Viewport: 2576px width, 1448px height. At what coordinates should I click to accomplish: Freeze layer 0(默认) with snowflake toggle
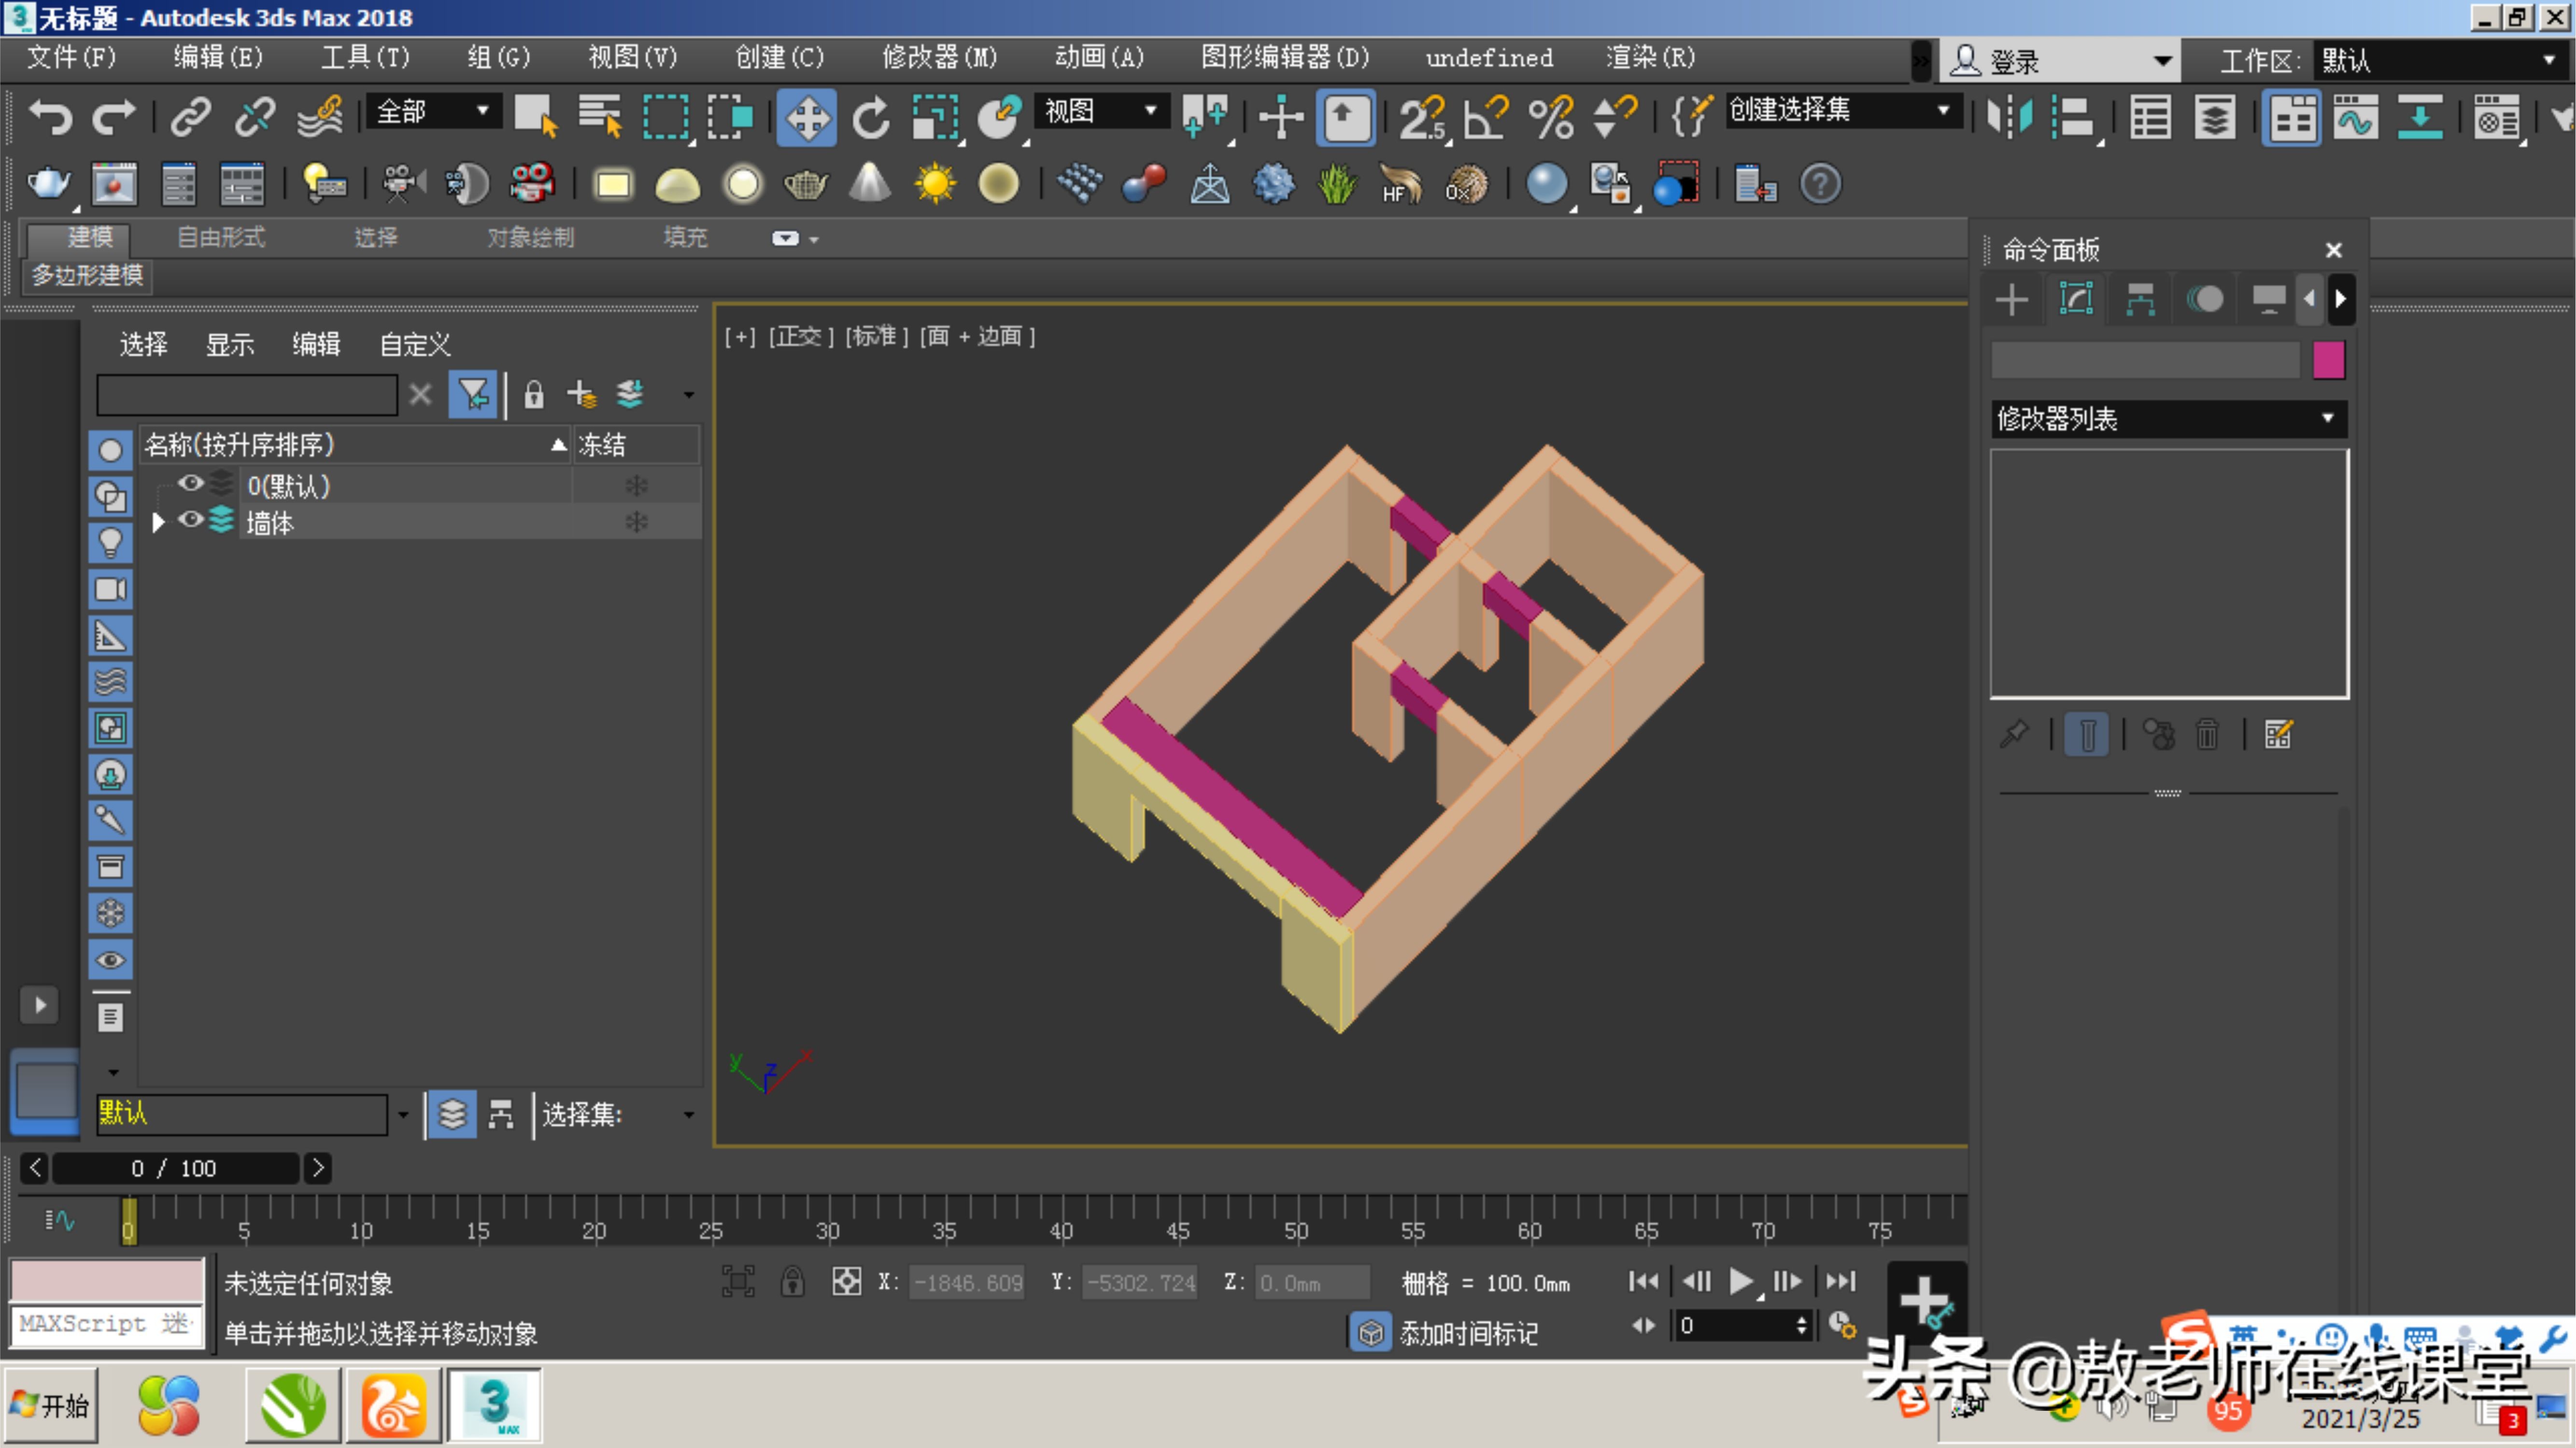point(637,485)
